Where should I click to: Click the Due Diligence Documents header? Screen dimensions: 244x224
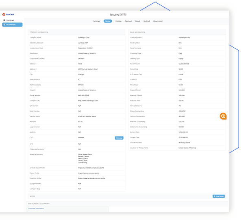coord(39,204)
